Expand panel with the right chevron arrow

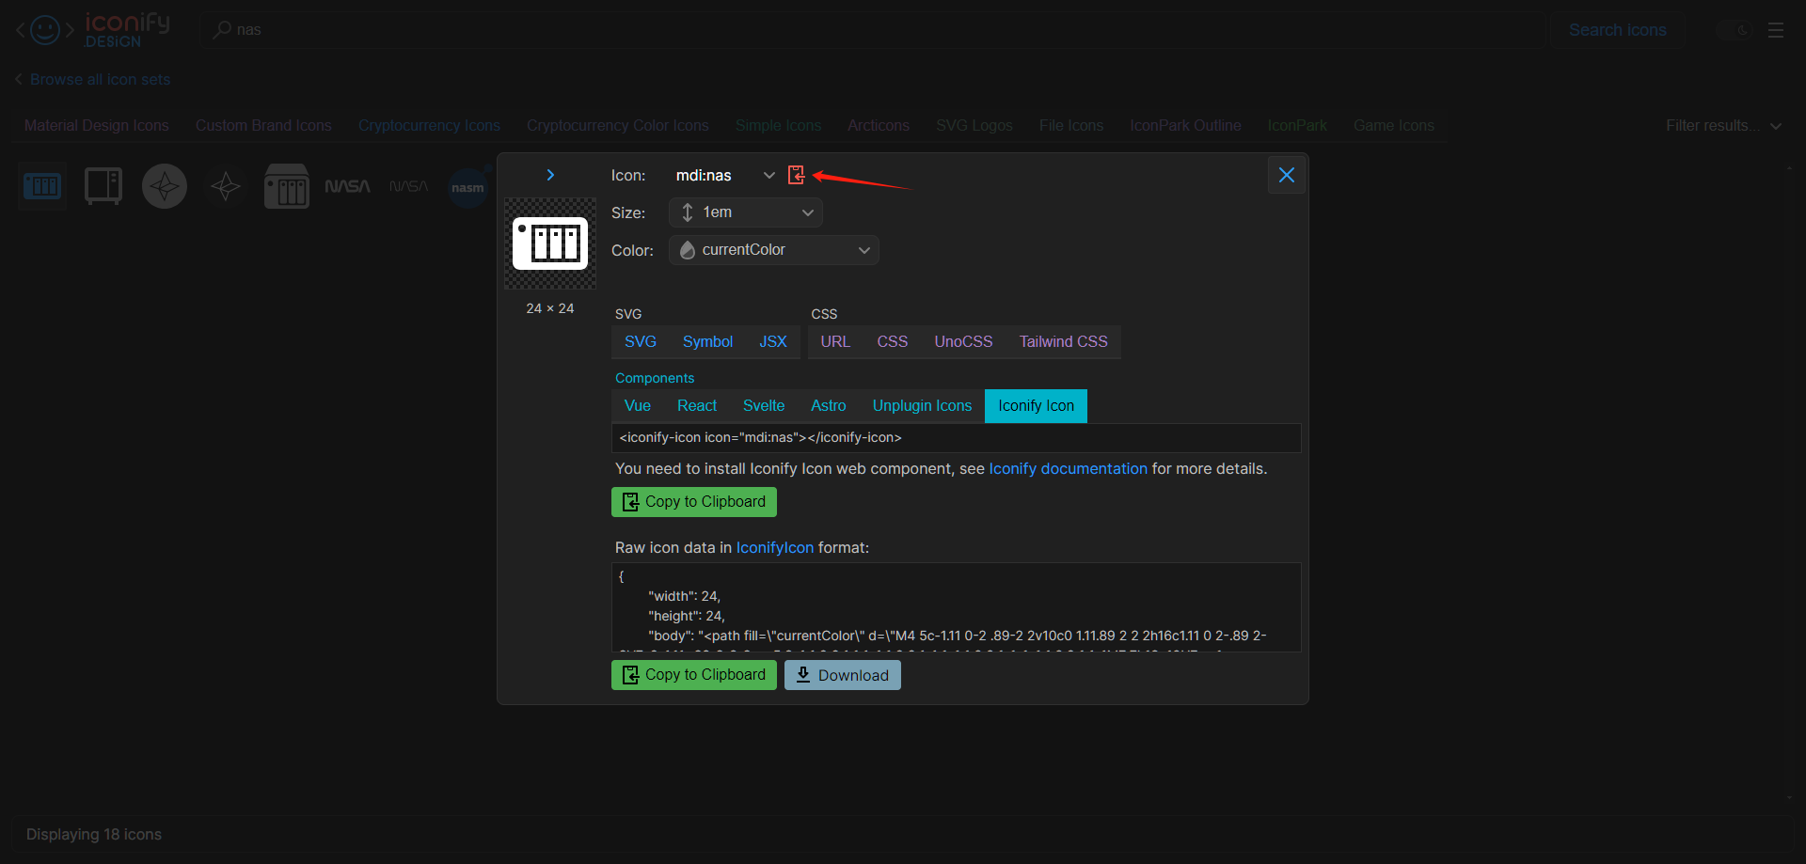(550, 175)
